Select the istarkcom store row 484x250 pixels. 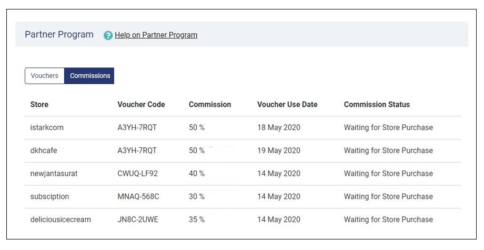[243, 127]
